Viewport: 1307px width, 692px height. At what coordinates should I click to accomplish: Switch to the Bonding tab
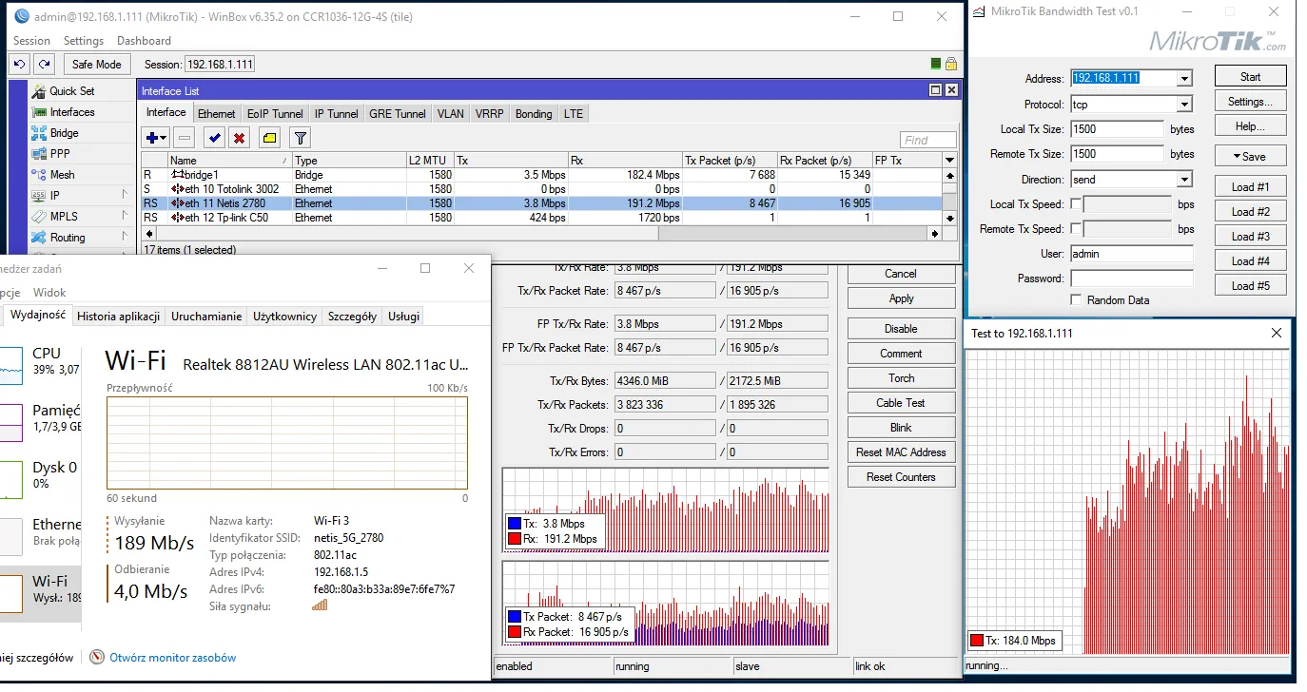pos(534,113)
